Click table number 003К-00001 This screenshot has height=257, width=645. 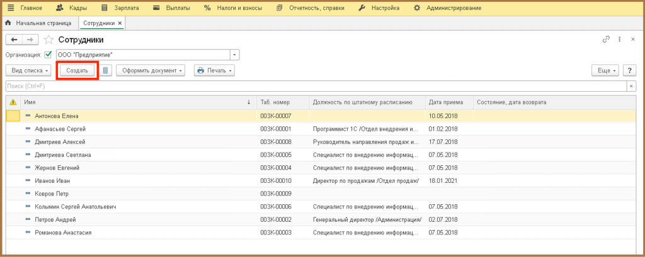(x=276, y=129)
